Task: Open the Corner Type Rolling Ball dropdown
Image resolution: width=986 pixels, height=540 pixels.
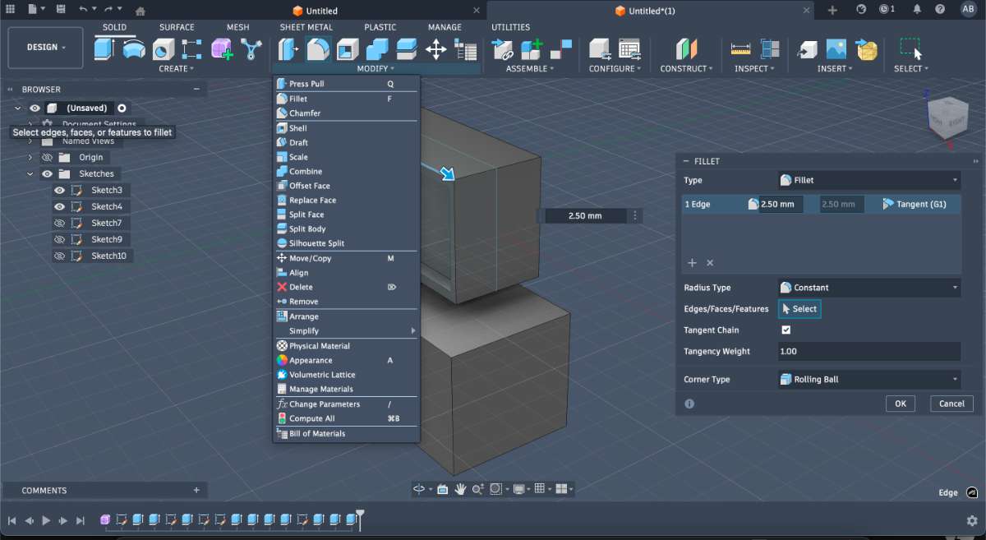Action: coord(869,380)
